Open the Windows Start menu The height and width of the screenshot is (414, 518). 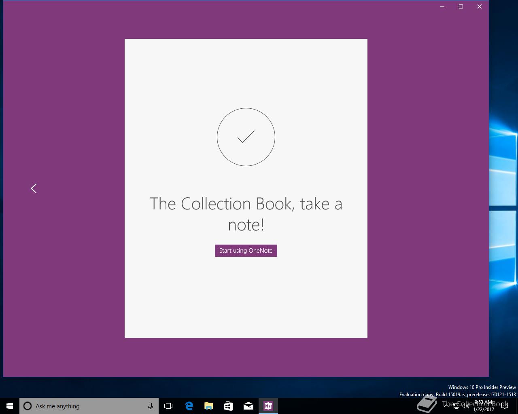coord(10,406)
